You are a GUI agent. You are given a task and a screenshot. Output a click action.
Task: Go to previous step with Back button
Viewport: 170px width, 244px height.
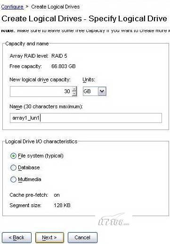click(x=16, y=237)
